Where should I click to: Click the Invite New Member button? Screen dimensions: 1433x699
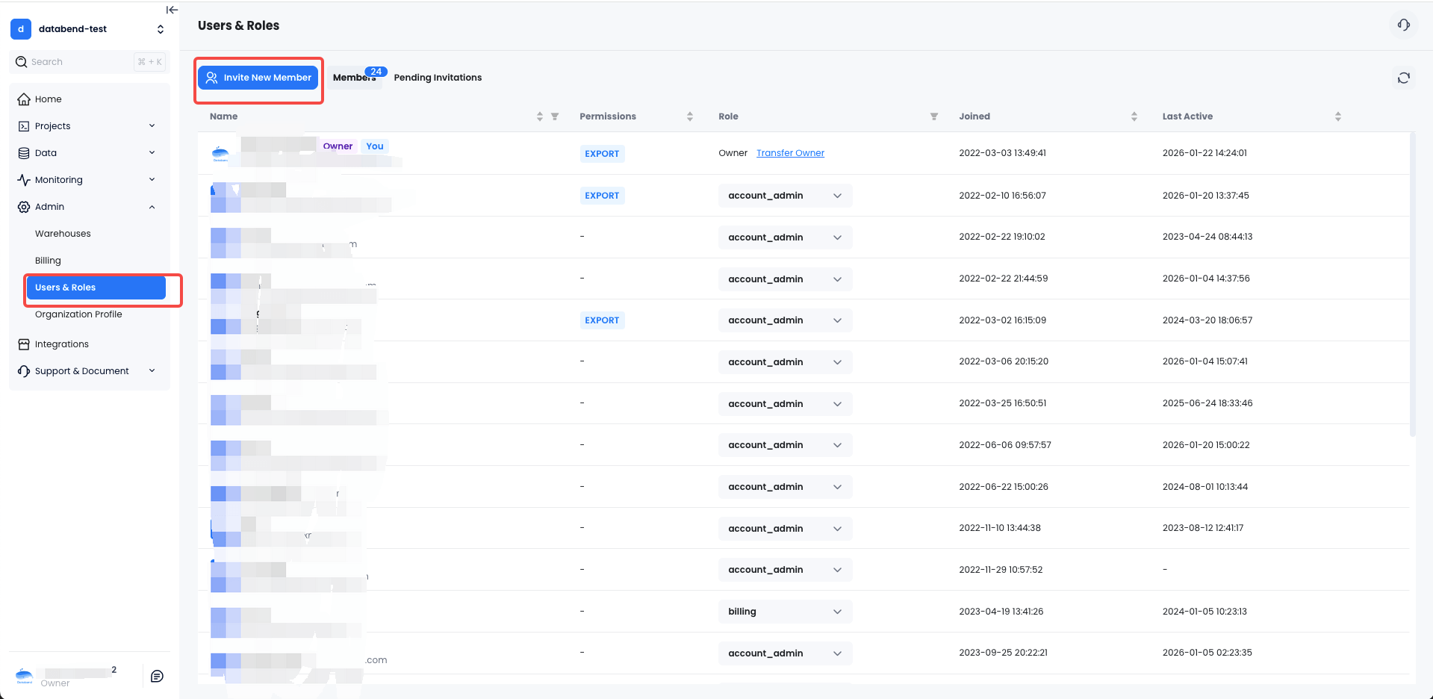tap(258, 78)
